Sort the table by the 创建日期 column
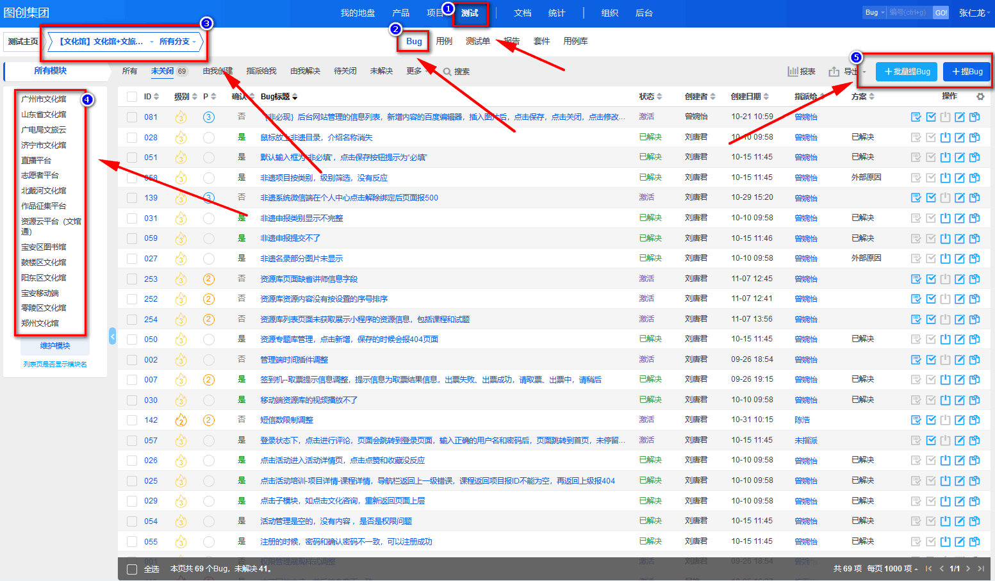The image size is (995, 581). tap(750, 97)
